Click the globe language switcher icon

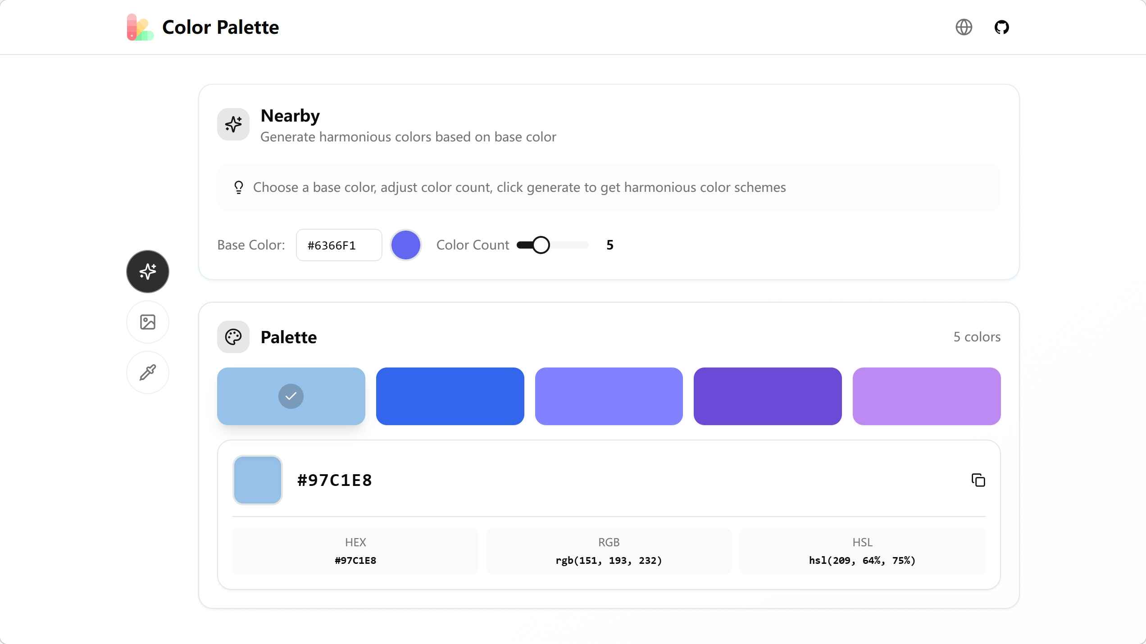point(964,27)
